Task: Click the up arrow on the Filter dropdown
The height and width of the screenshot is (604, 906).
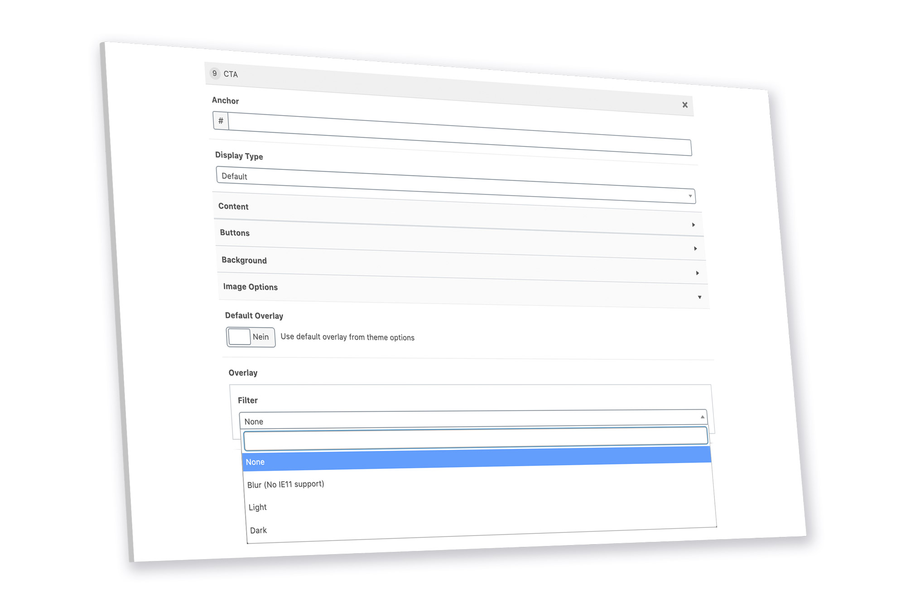Action: pyautogui.click(x=701, y=416)
